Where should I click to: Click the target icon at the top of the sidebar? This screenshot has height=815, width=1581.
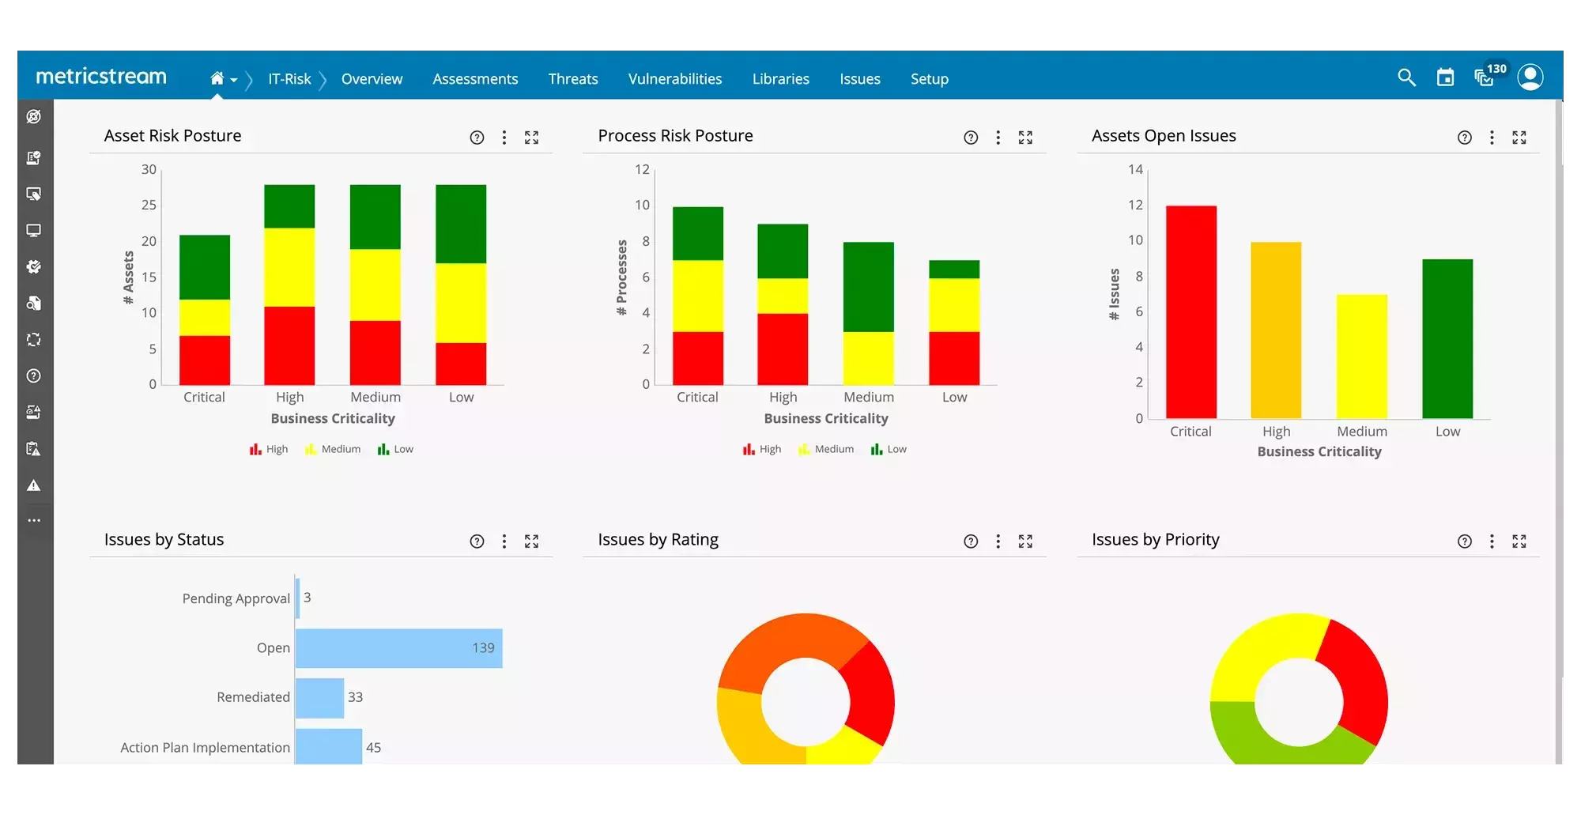pos(33,117)
